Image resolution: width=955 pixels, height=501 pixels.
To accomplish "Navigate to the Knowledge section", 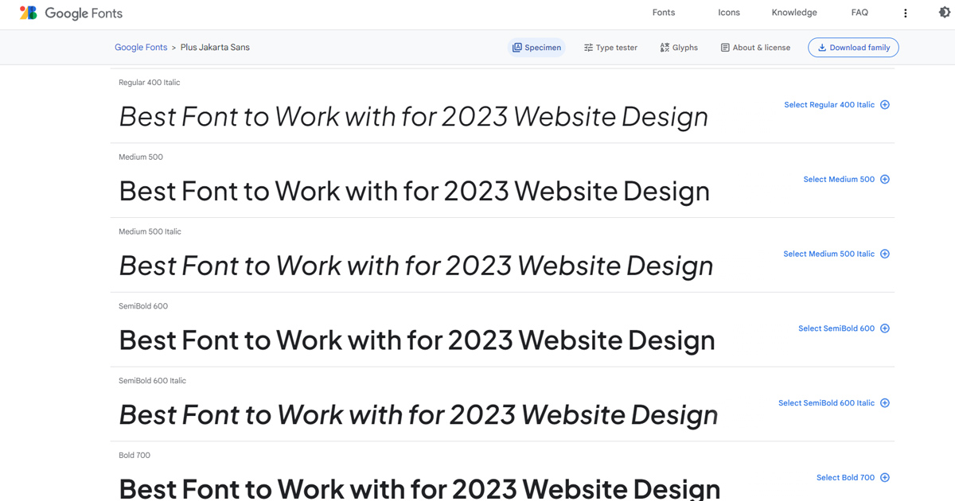I will pos(794,13).
